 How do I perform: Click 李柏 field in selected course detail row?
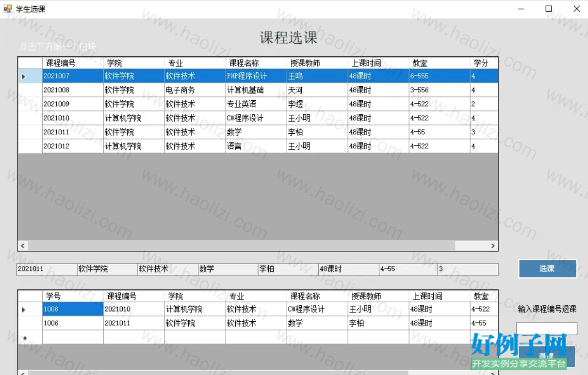coord(288,269)
